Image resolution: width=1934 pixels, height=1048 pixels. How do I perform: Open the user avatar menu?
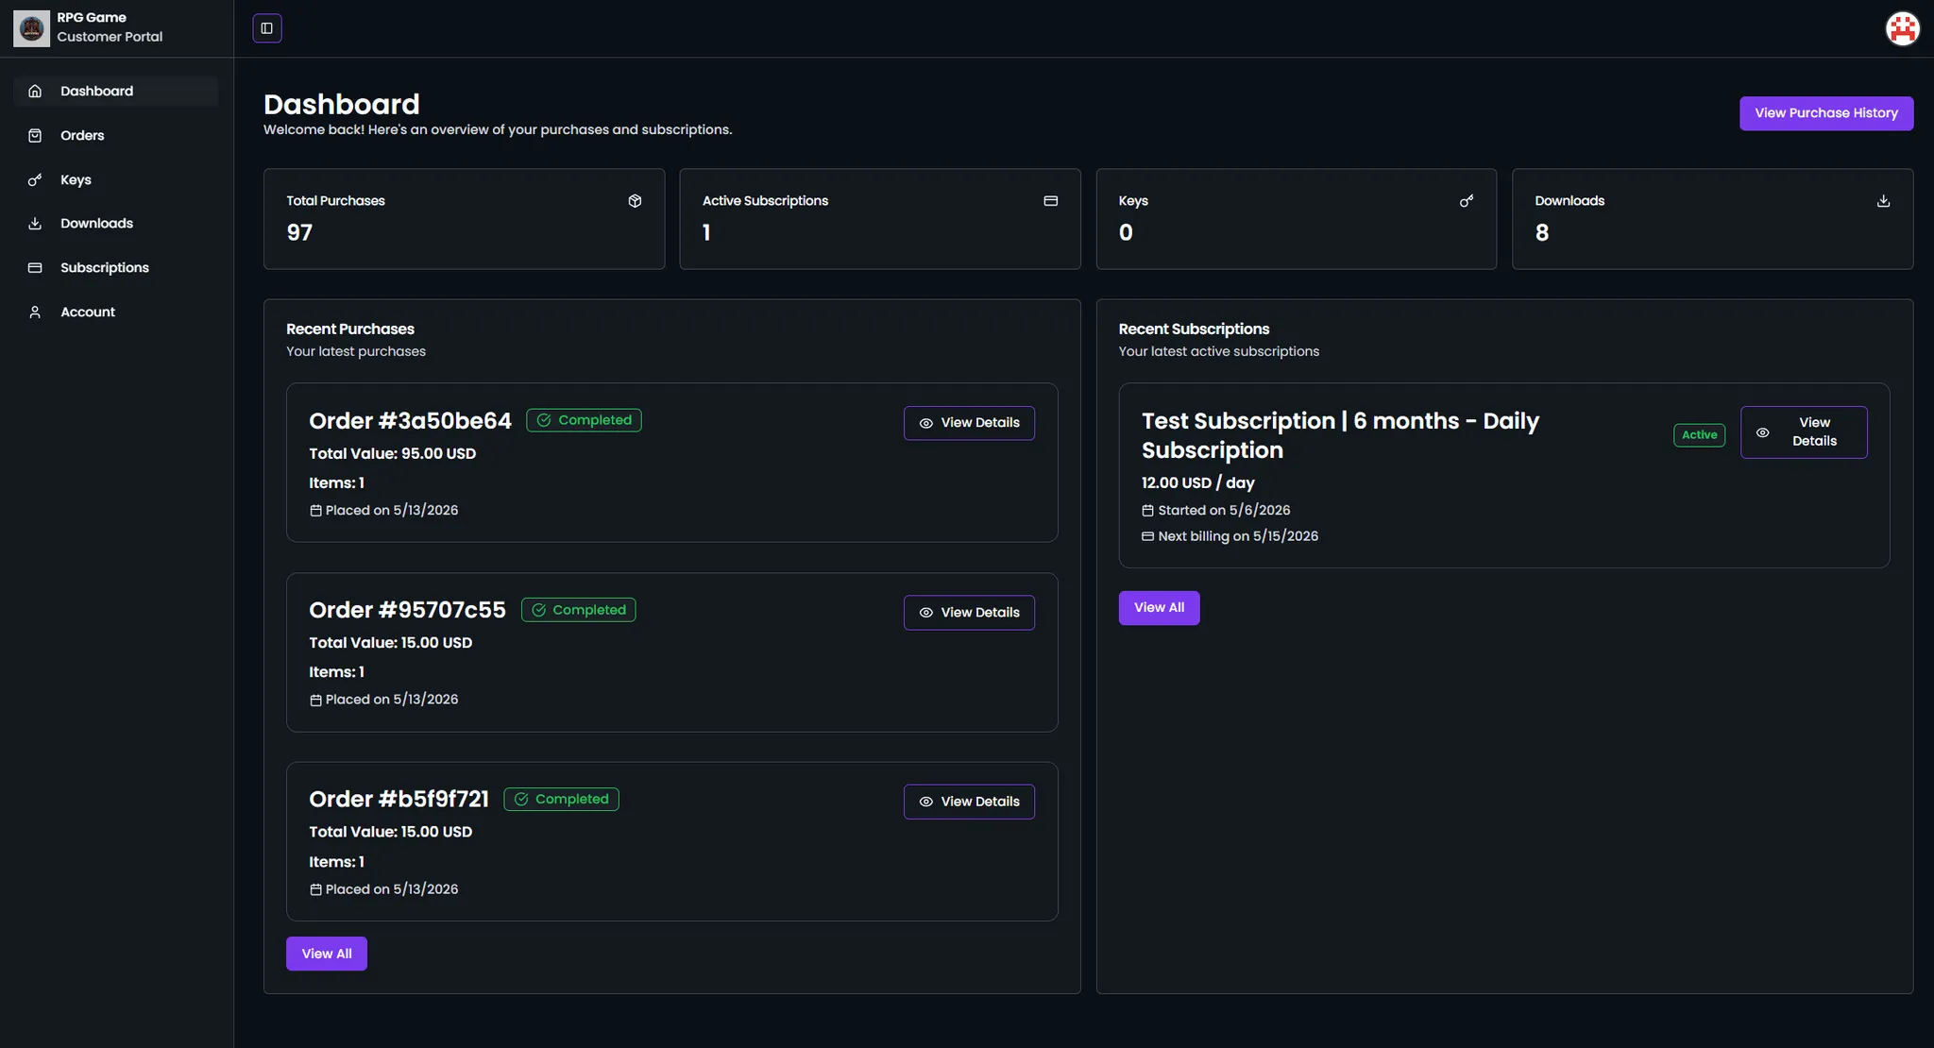point(1902,28)
